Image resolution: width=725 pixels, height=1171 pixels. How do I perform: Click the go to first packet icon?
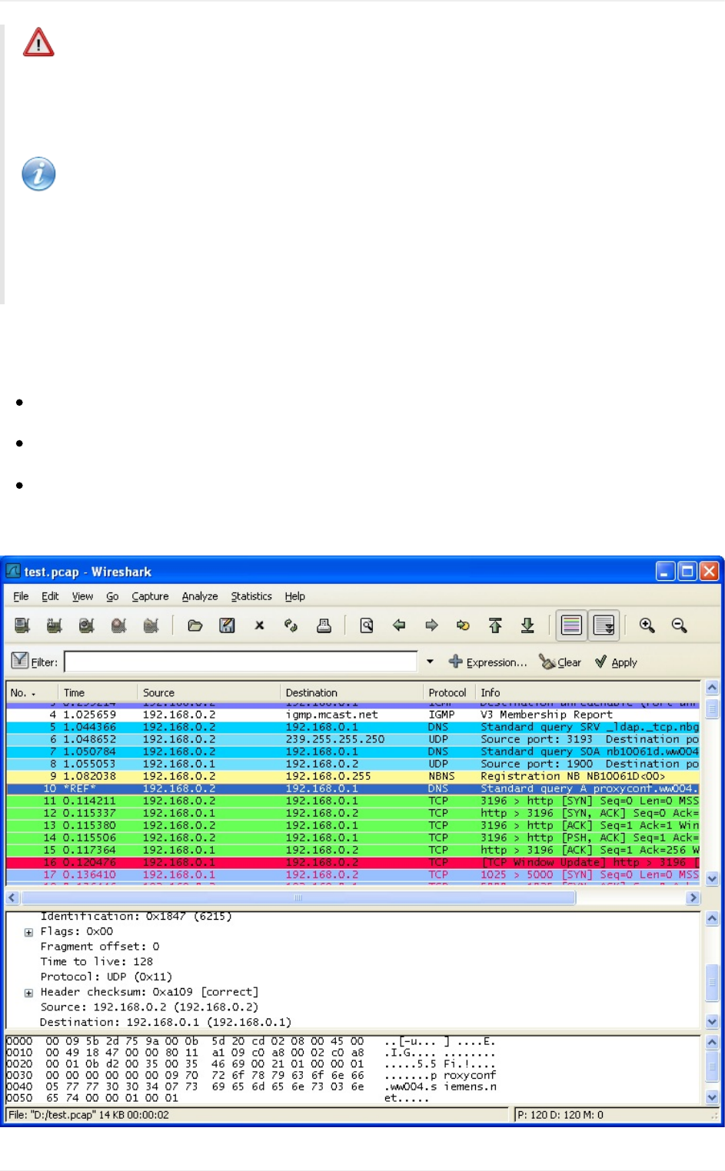pos(495,625)
